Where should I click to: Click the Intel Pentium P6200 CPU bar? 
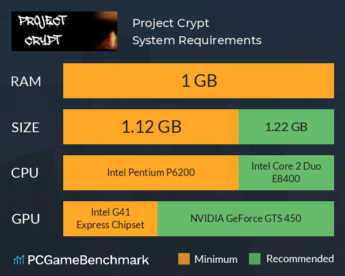[x=151, y=172]
